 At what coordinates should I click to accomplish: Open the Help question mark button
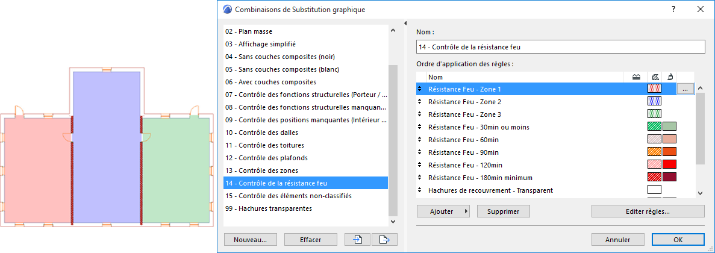pos(673,10)
